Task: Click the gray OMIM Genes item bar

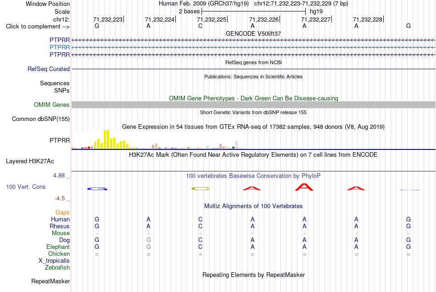Action: [x=253, y=105]
